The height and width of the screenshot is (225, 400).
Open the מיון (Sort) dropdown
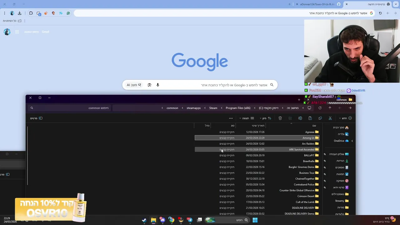[265, 118]
